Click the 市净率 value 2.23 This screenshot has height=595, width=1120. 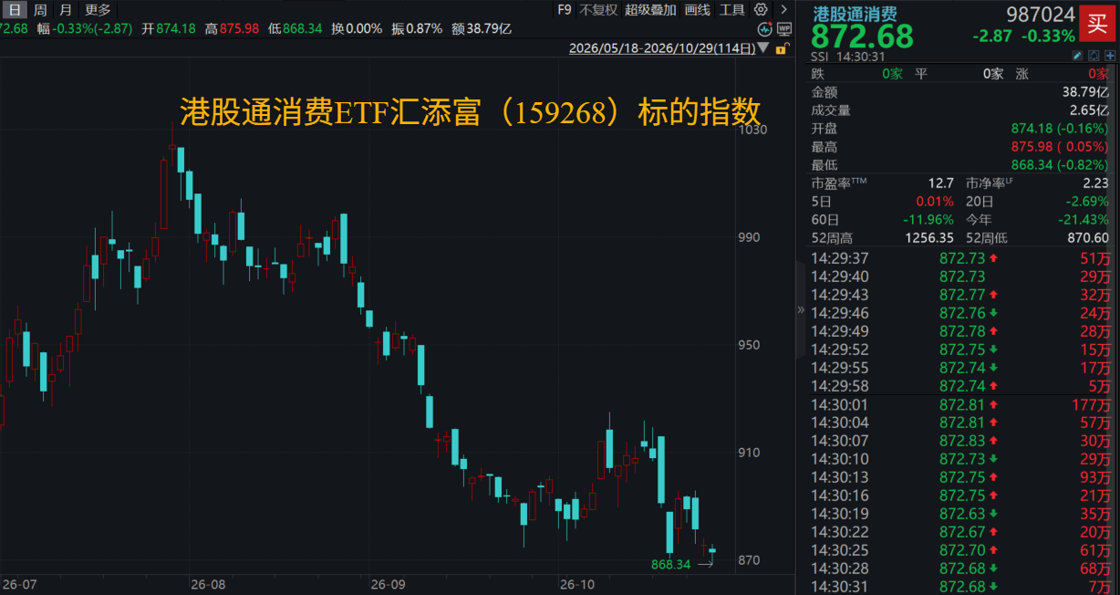pos(1095,183)
